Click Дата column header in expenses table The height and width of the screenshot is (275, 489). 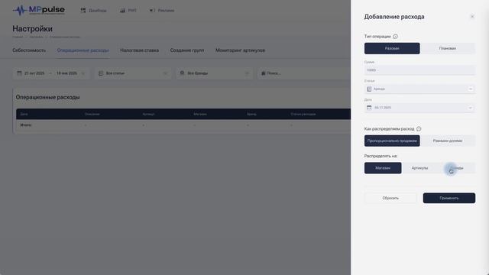[x=24, y=114]
